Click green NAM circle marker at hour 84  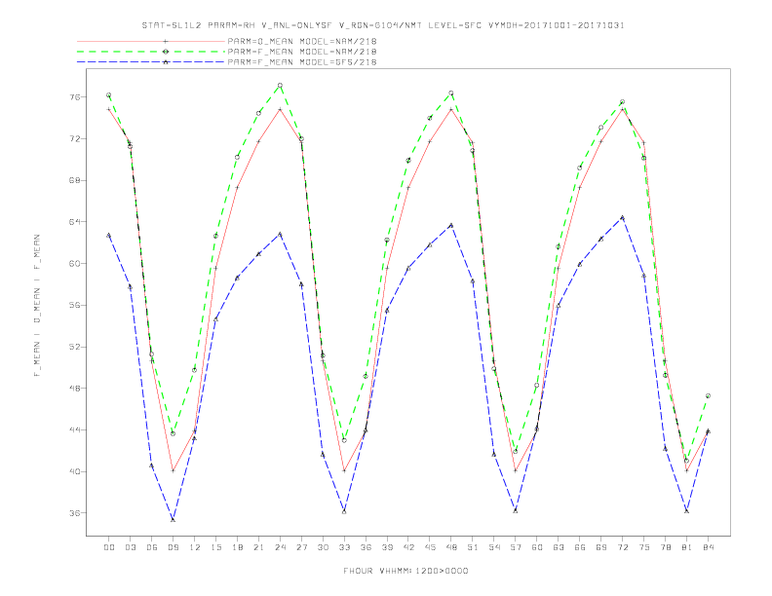coord(708,395)
